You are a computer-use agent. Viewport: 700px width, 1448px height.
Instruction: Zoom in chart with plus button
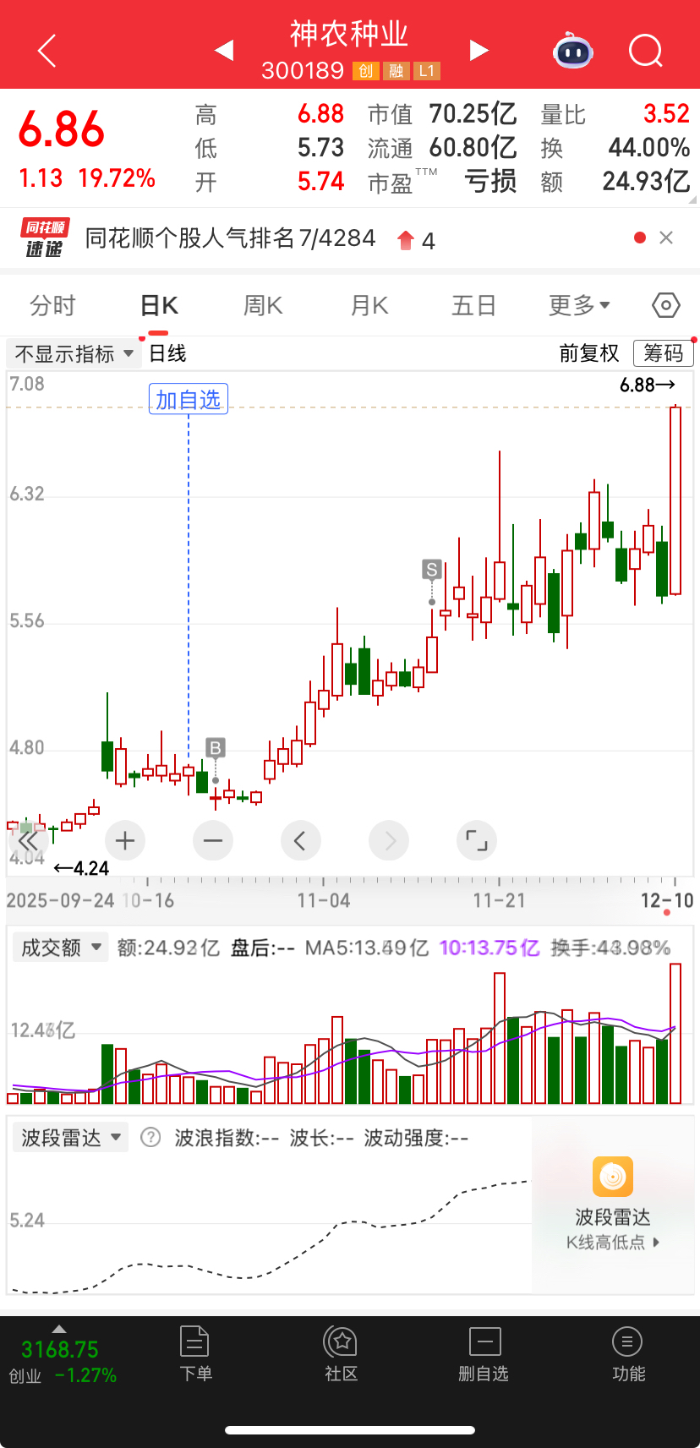coord(125,841)
